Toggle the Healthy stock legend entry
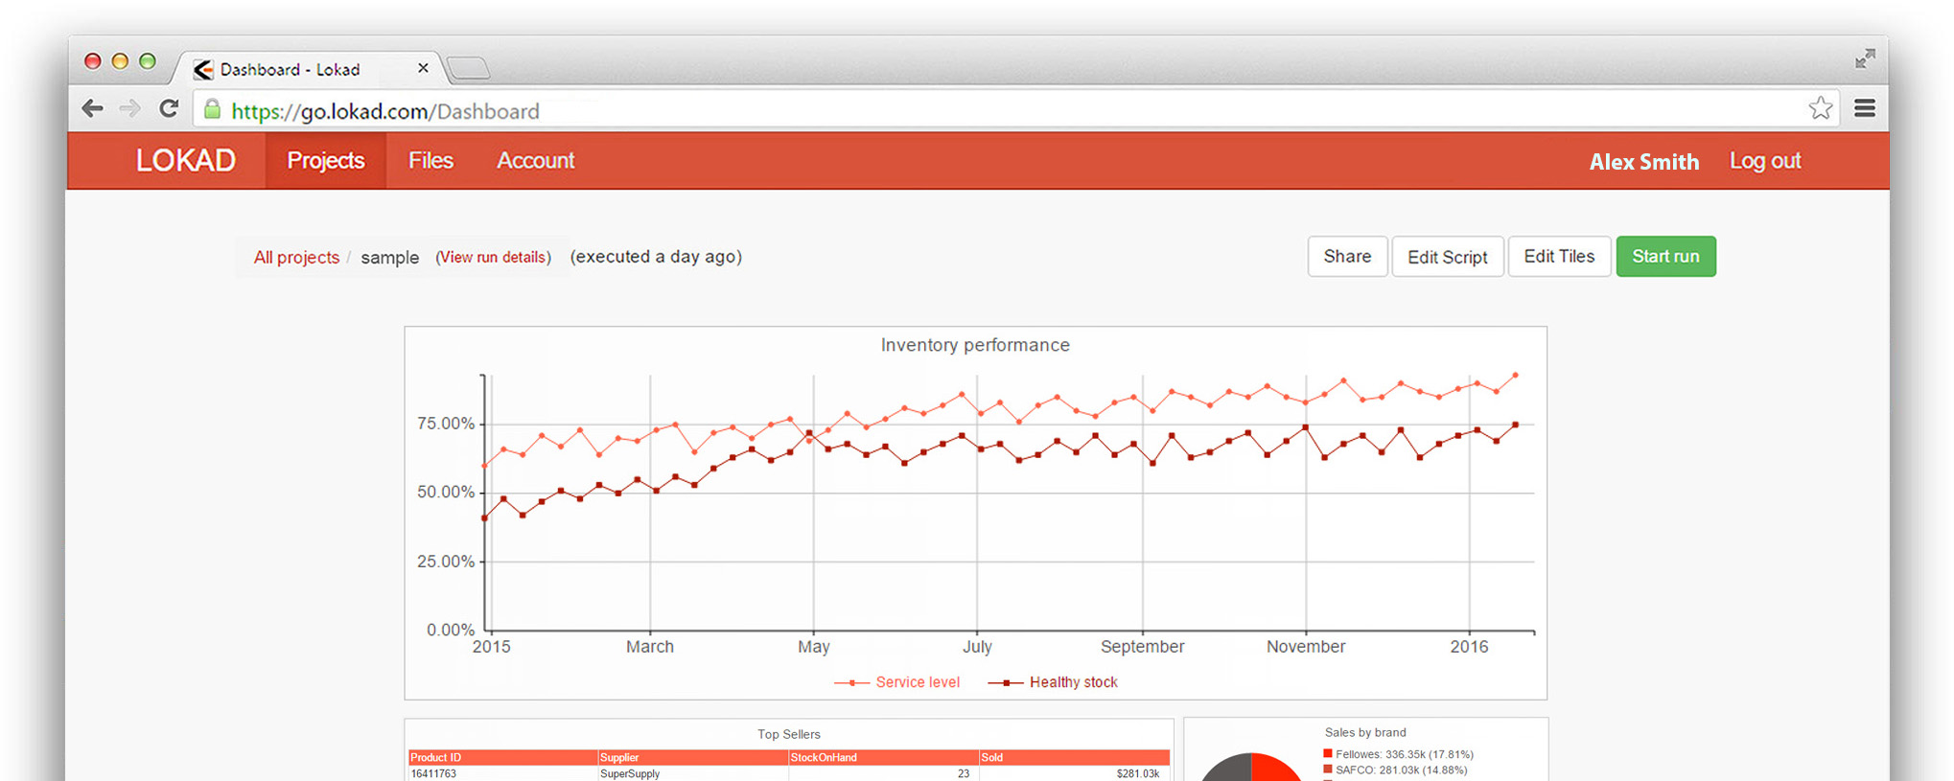This screenshot has width=1954, height=781. point(1053,682)
